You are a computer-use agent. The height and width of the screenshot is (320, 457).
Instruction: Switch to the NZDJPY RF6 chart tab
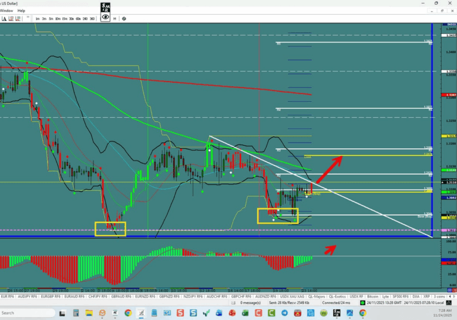(193, 296)
